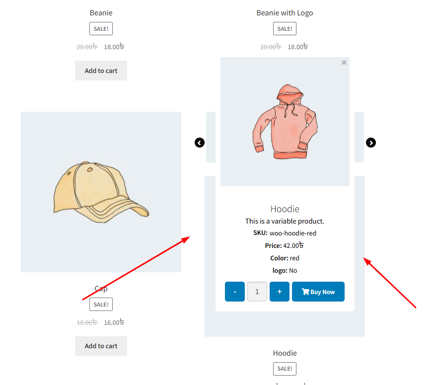Close the Hoodie quick view popup
Image resolution: width=432 pixels, height=385 pixels.
(344, 63)
